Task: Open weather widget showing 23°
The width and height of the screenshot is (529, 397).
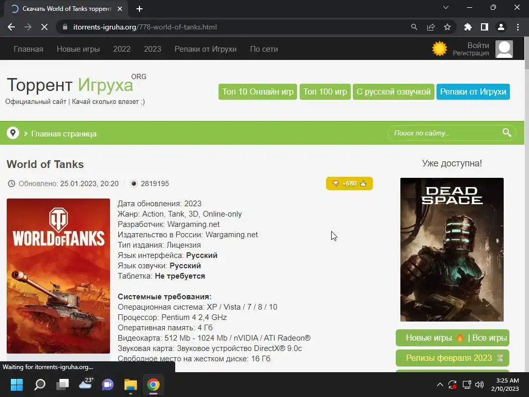Action: point(85,385)
